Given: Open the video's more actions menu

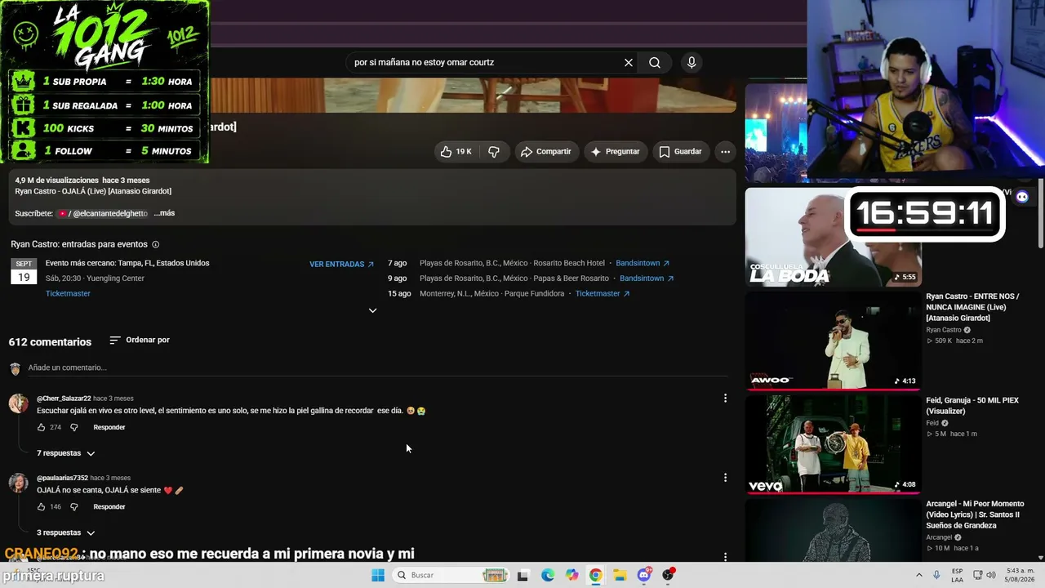Looking at the screenshot, I should (725, 151).
